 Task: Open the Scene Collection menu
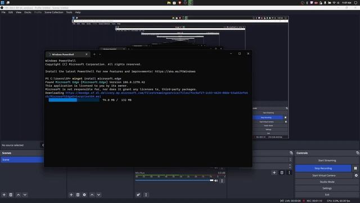[x=54, y=12]
